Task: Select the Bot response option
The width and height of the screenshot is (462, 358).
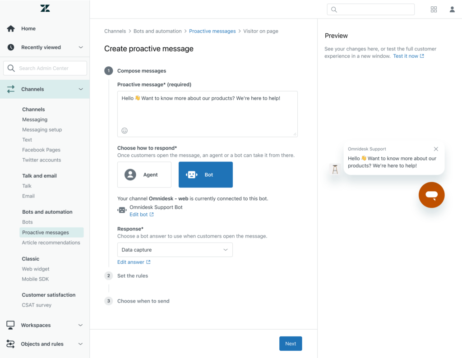Action: [x=206, y=174]
